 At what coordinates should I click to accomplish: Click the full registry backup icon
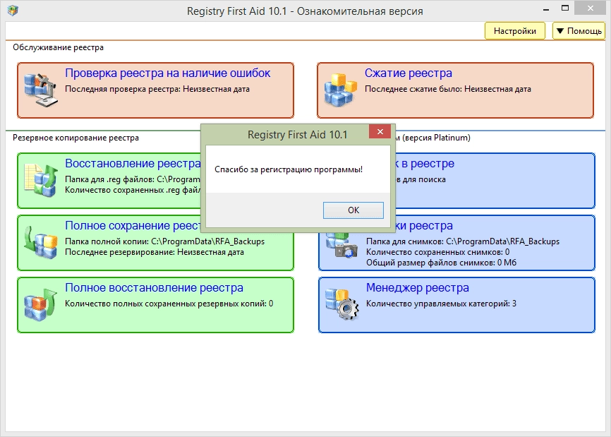(40, 242)
